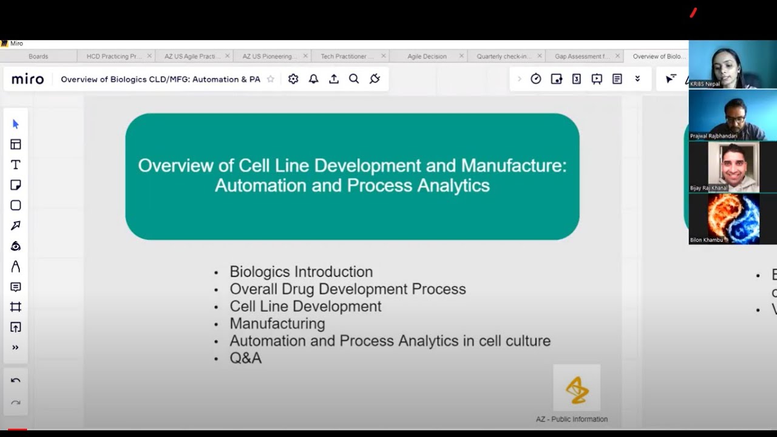Select the Pen drawing tool
777x437 pixels.
click(x=16, y=246)
